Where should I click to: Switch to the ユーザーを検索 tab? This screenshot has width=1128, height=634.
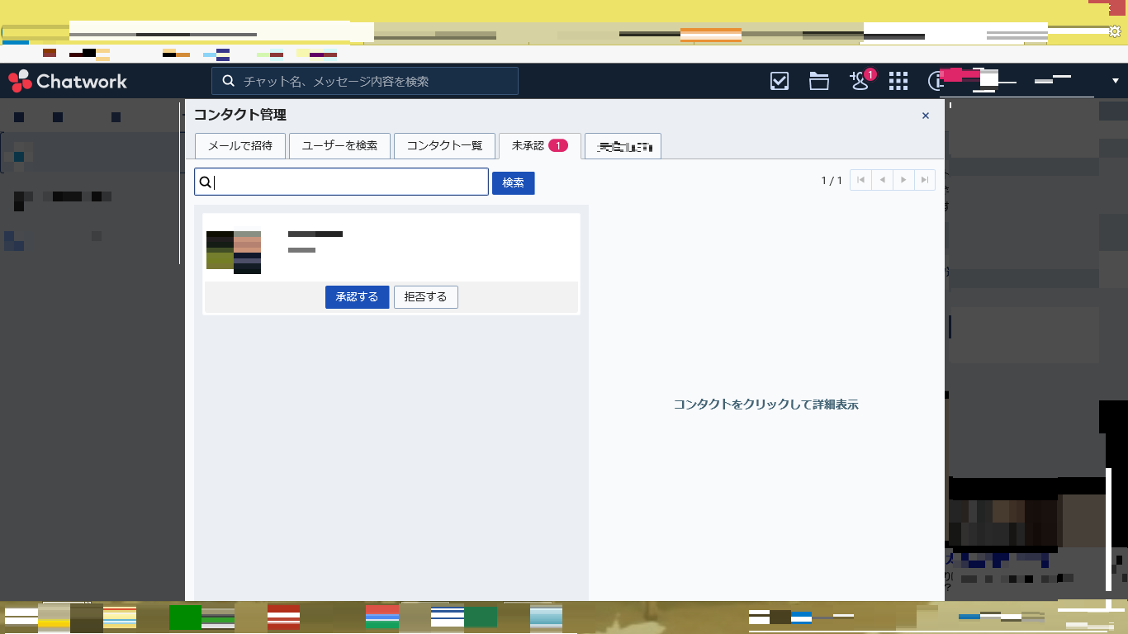pos(339,146)
